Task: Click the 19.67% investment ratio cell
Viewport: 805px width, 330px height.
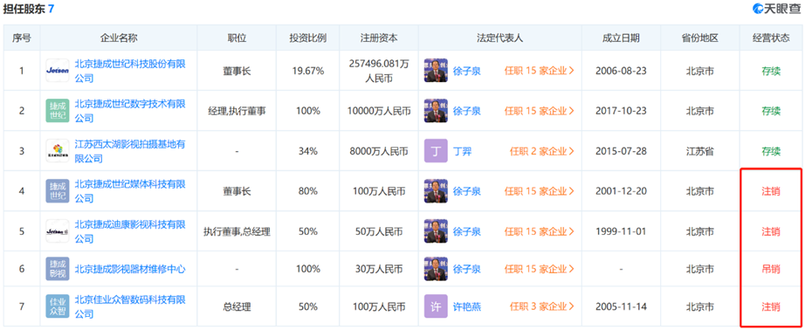Action: click(308, 71)
